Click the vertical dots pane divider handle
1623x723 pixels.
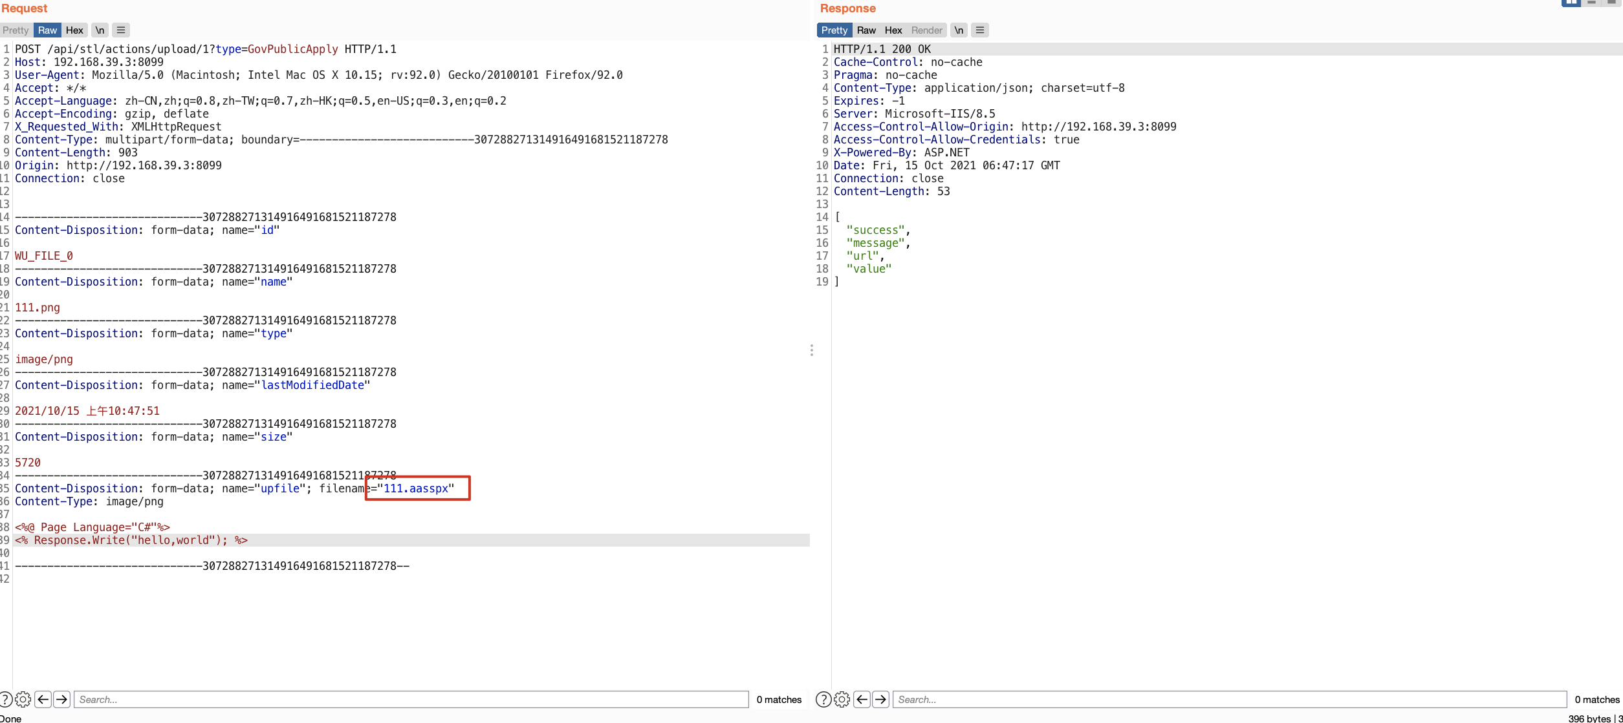[x=811, y=350]
